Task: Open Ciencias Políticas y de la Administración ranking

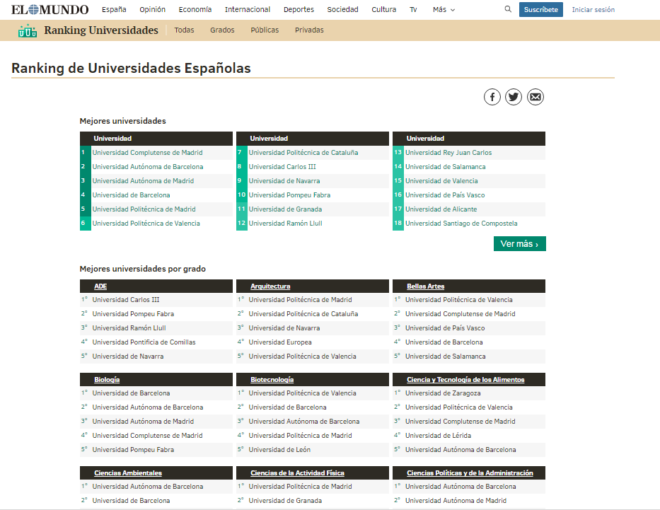Action: click(470, 473)
